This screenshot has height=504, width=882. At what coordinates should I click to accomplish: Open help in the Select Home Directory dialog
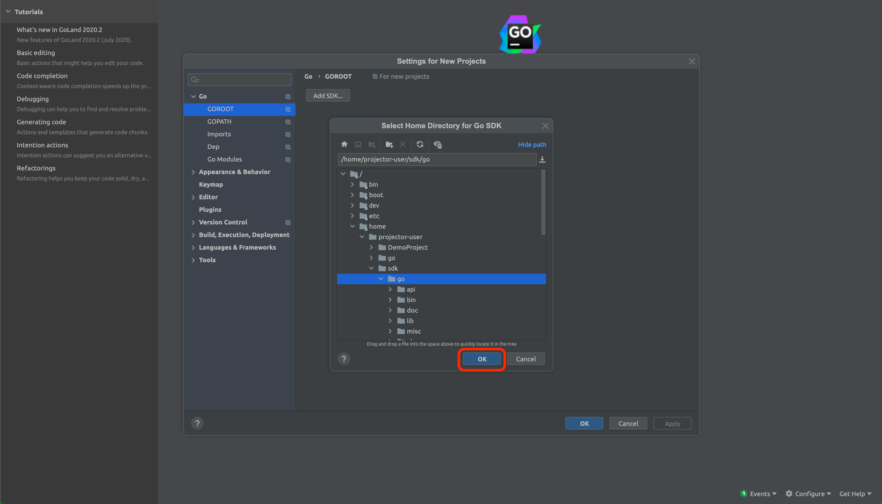coord(344,359)
